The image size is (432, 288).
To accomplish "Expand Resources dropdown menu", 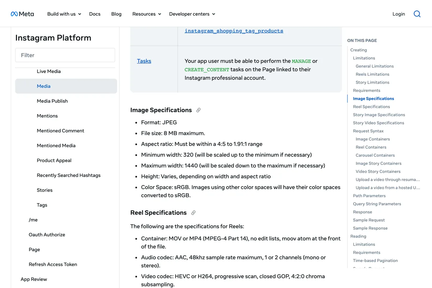I will [x=147, y=14].
